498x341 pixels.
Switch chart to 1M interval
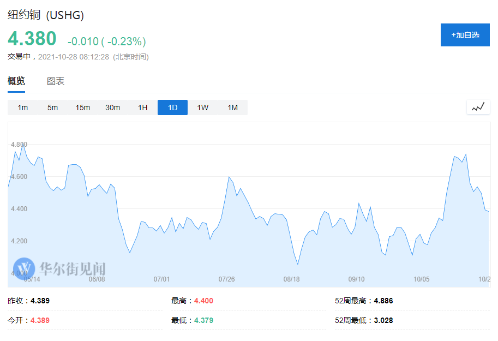tap(233, 107)
